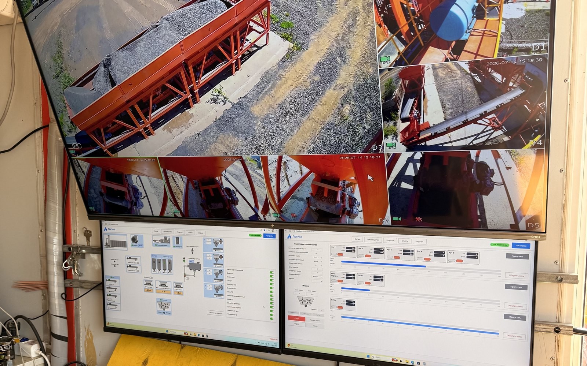Click the Логика logo on the right monitor

point(295,236)
